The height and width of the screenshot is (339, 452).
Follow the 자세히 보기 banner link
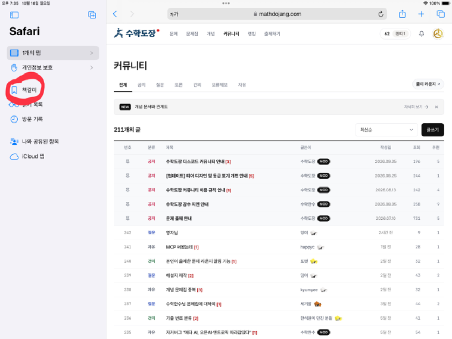pos(416,107)
